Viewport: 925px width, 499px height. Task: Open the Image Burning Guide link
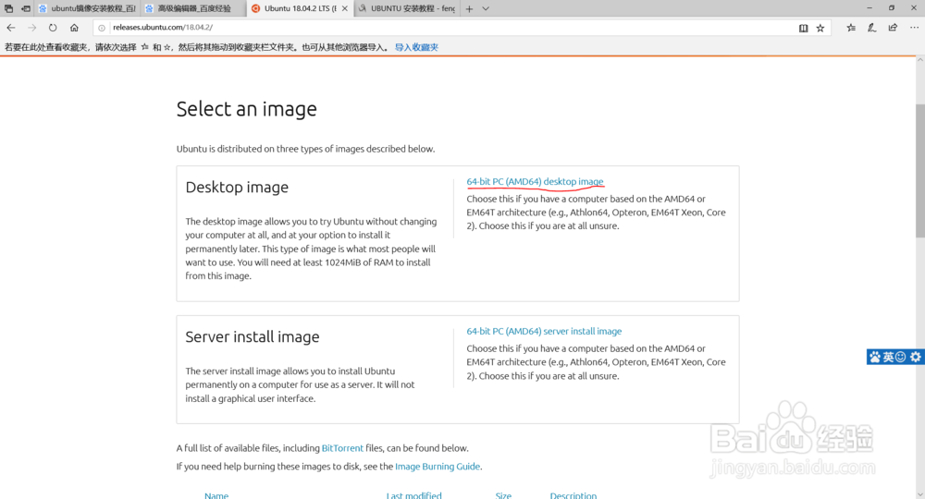pyautogui.click(x=438, y=467)
